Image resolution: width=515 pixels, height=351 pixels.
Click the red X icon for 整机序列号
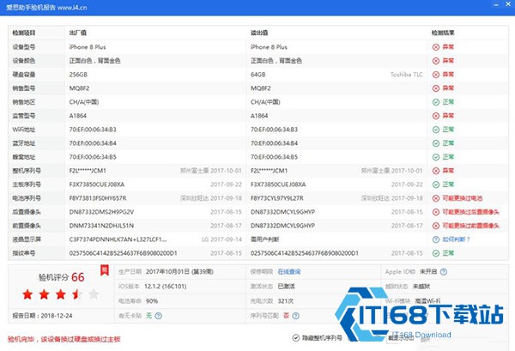click(436, 171)
